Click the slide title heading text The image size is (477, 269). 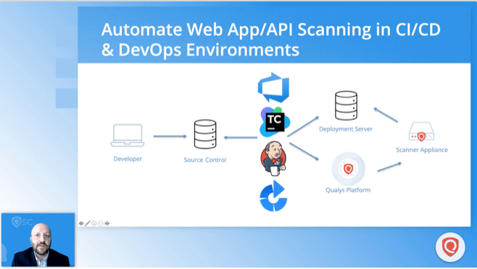click(270, 39)
